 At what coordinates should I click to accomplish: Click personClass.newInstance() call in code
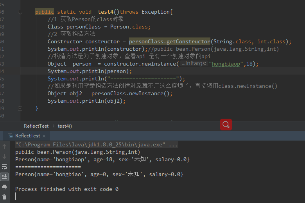[130, 94]
